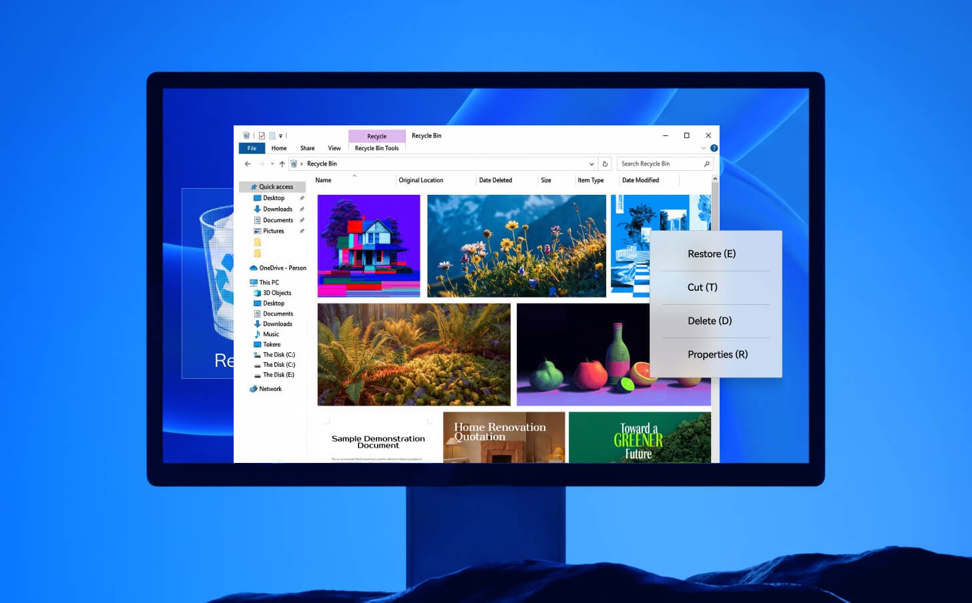Open the recent locations dropdown arrow
The image size is (972, 603).
(272, 164)
